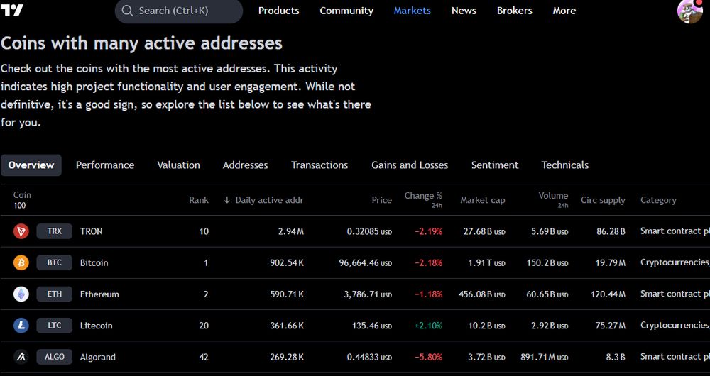The image size is (710, 376).
Task: Click the −1.18% change value
Action: pyautogui.click(x=428, y=294)
